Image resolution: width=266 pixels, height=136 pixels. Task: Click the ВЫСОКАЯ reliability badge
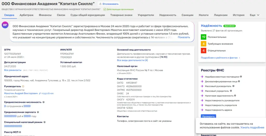(x=229, y=26)
